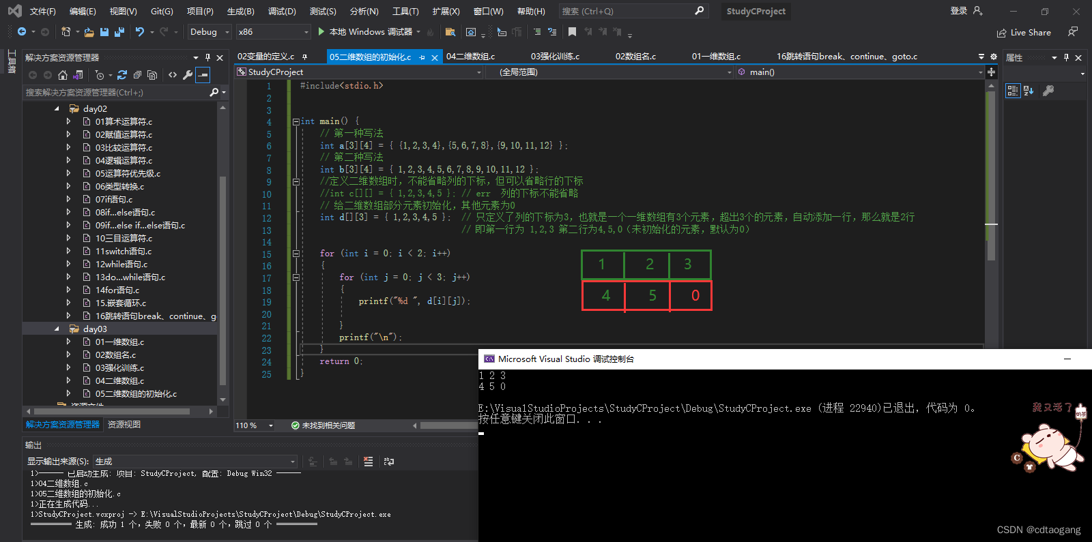Open the 110 % zoom dropdown

click(x=255, y=425)
